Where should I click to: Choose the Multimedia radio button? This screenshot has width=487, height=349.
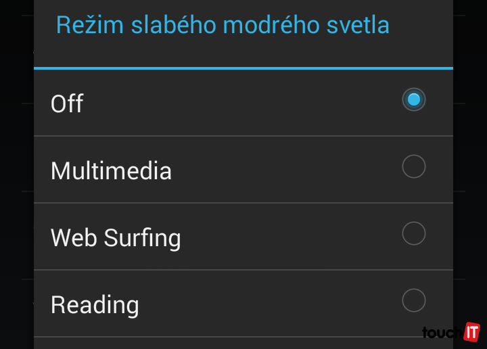414,166
